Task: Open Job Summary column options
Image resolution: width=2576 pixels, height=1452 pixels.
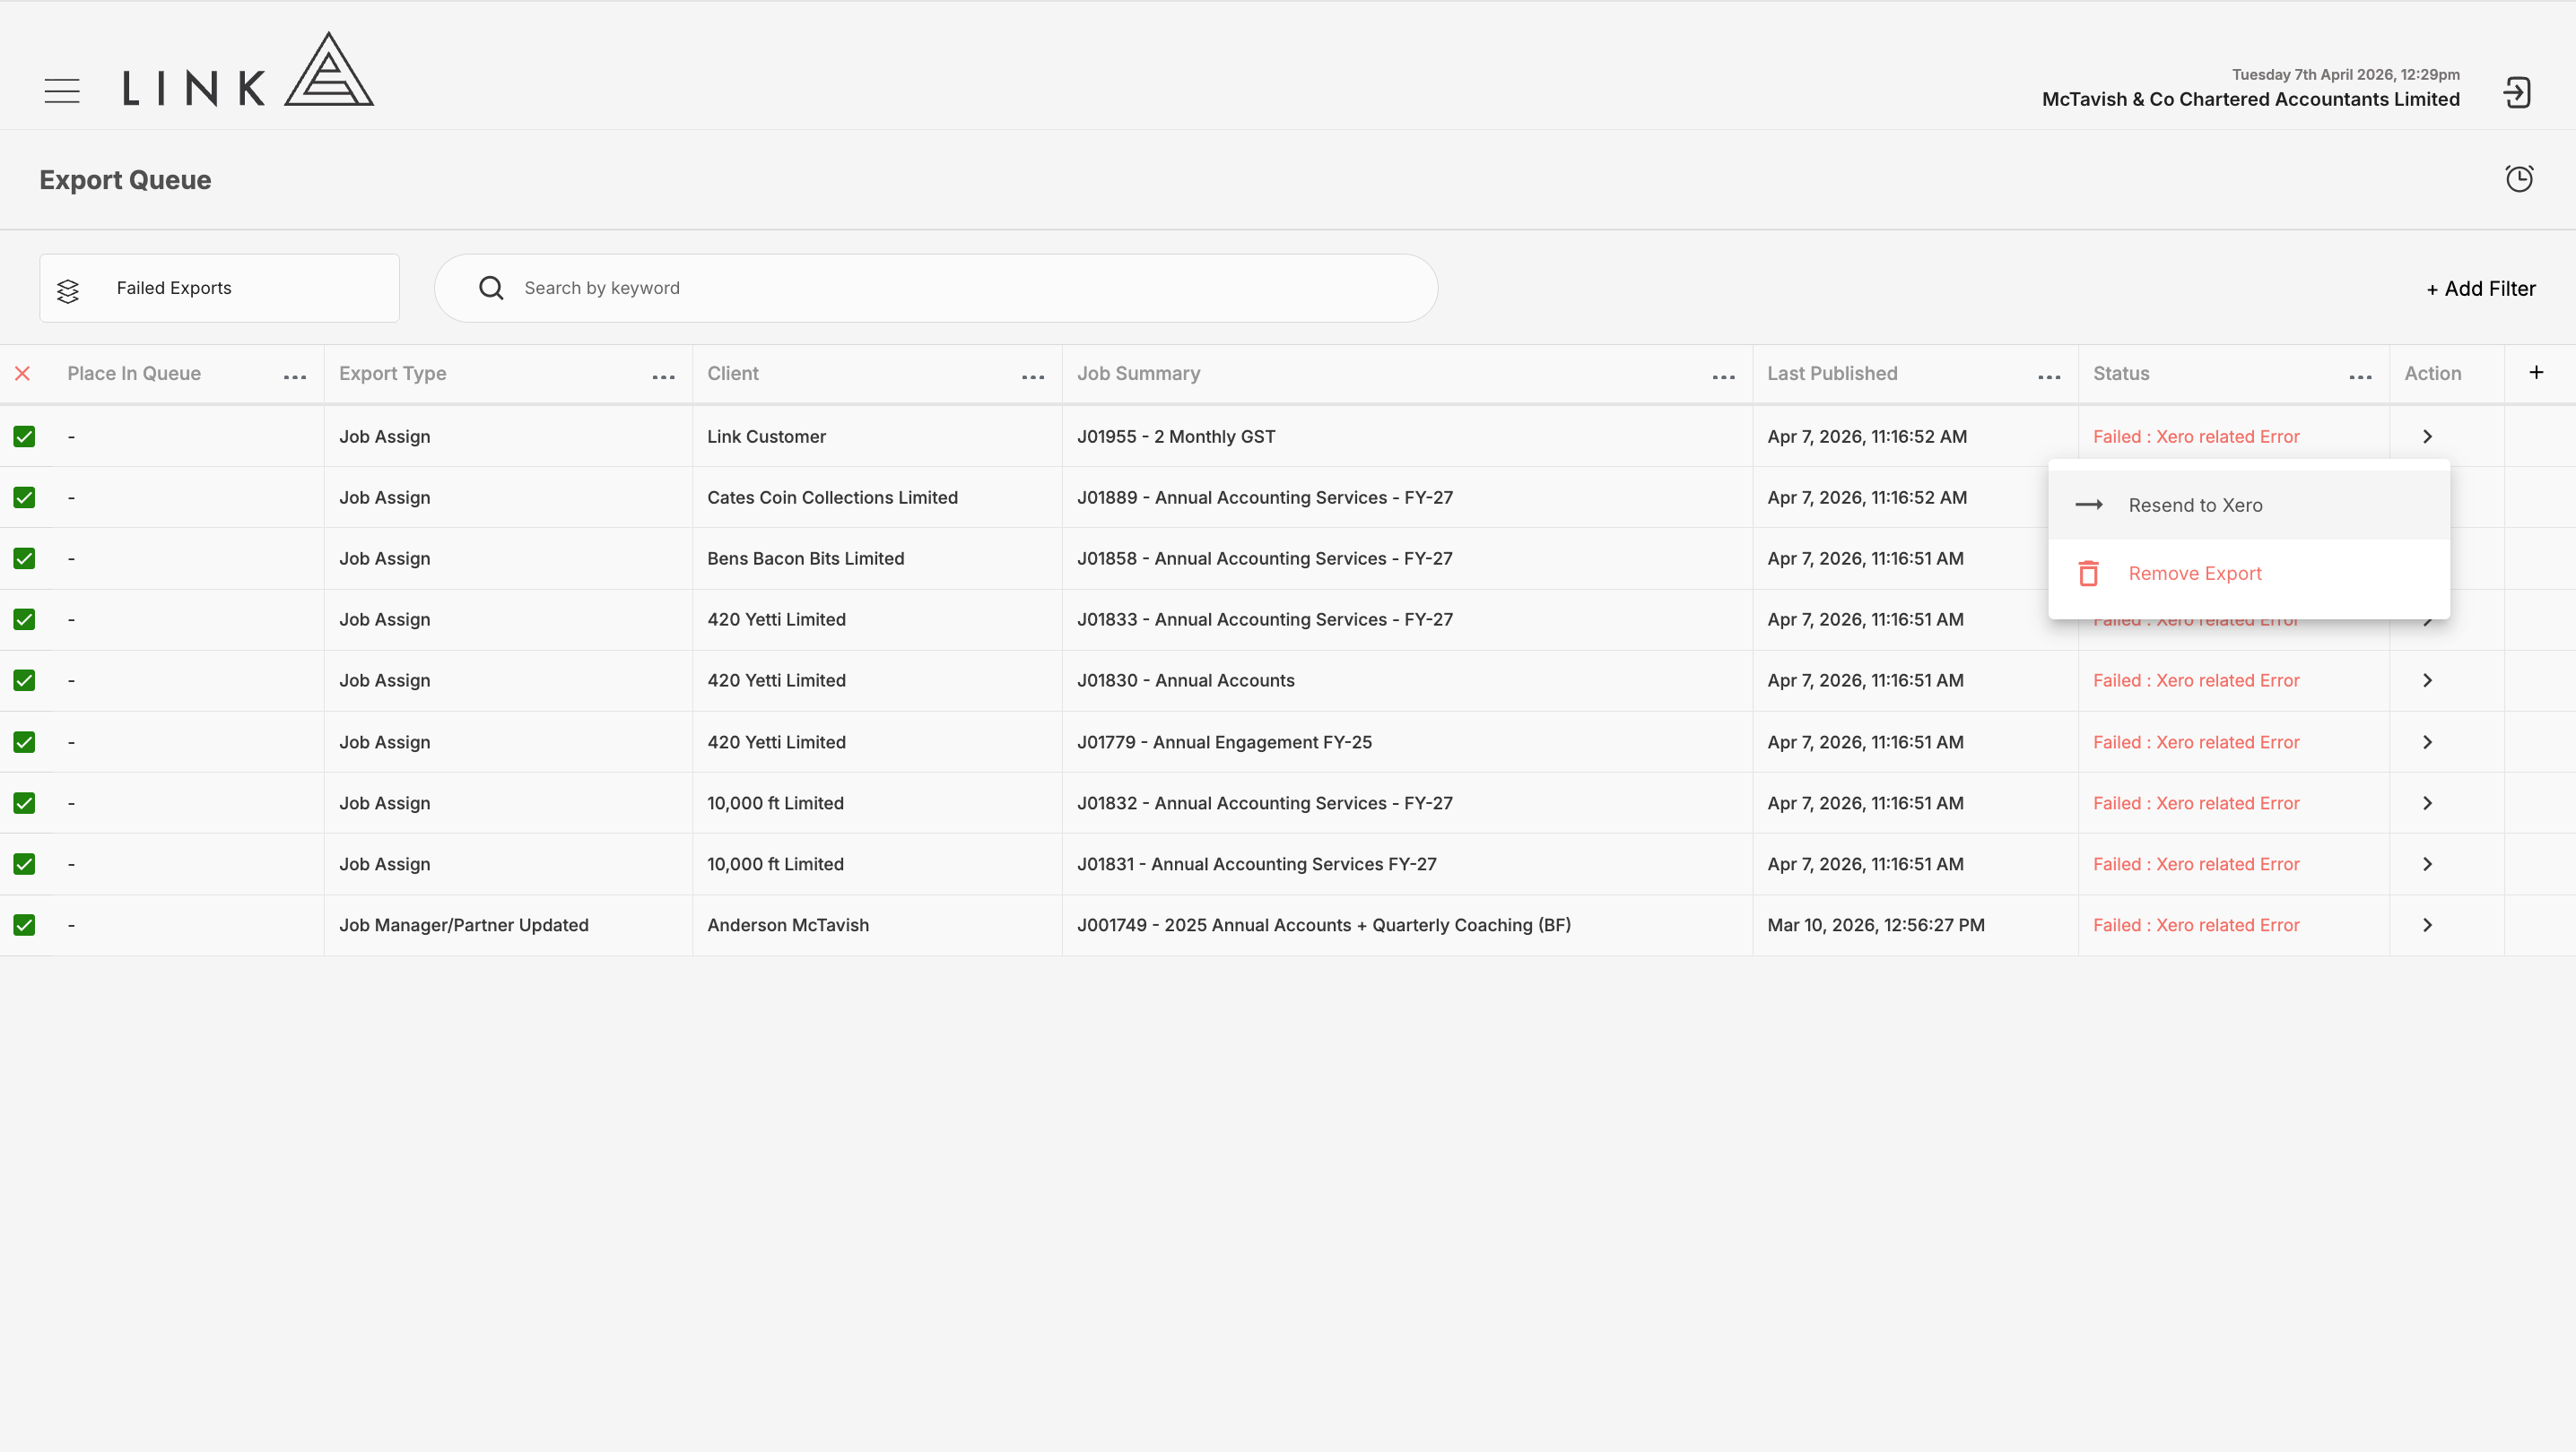Action: pyautogui.click(x=1724, y=376)
